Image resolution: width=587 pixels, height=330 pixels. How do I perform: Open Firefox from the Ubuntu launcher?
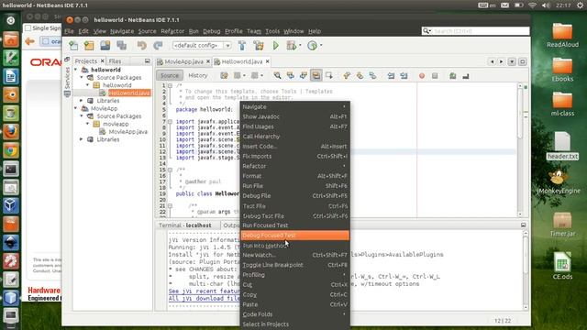click(11, 132)
